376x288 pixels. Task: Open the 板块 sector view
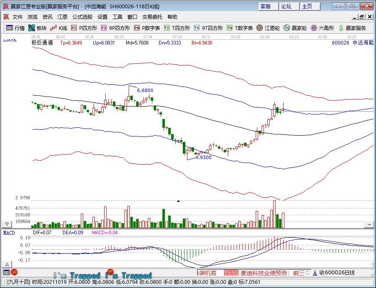(37, 28)
